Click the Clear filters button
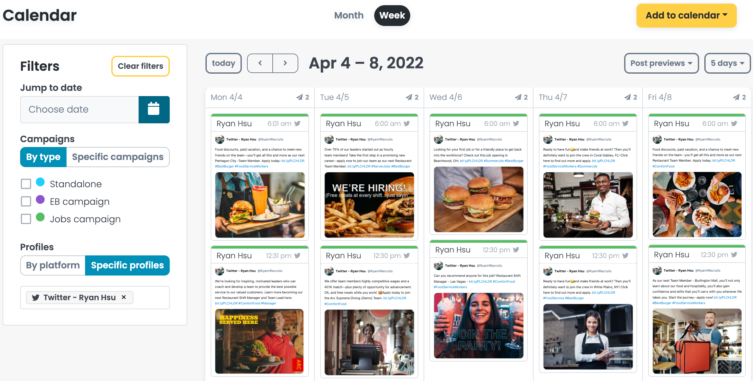 tap(140, 66)
